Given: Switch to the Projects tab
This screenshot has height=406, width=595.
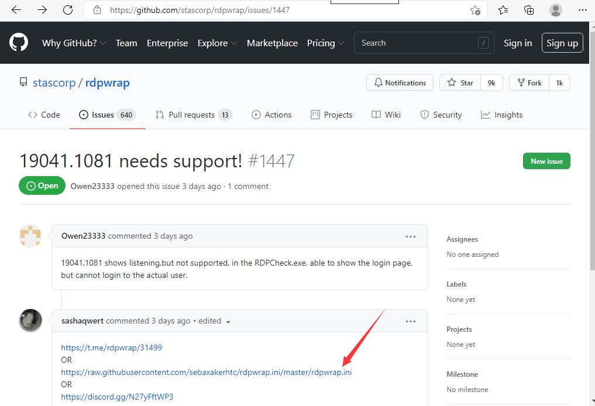Looking at the screenshot, I should pos(331,115).
